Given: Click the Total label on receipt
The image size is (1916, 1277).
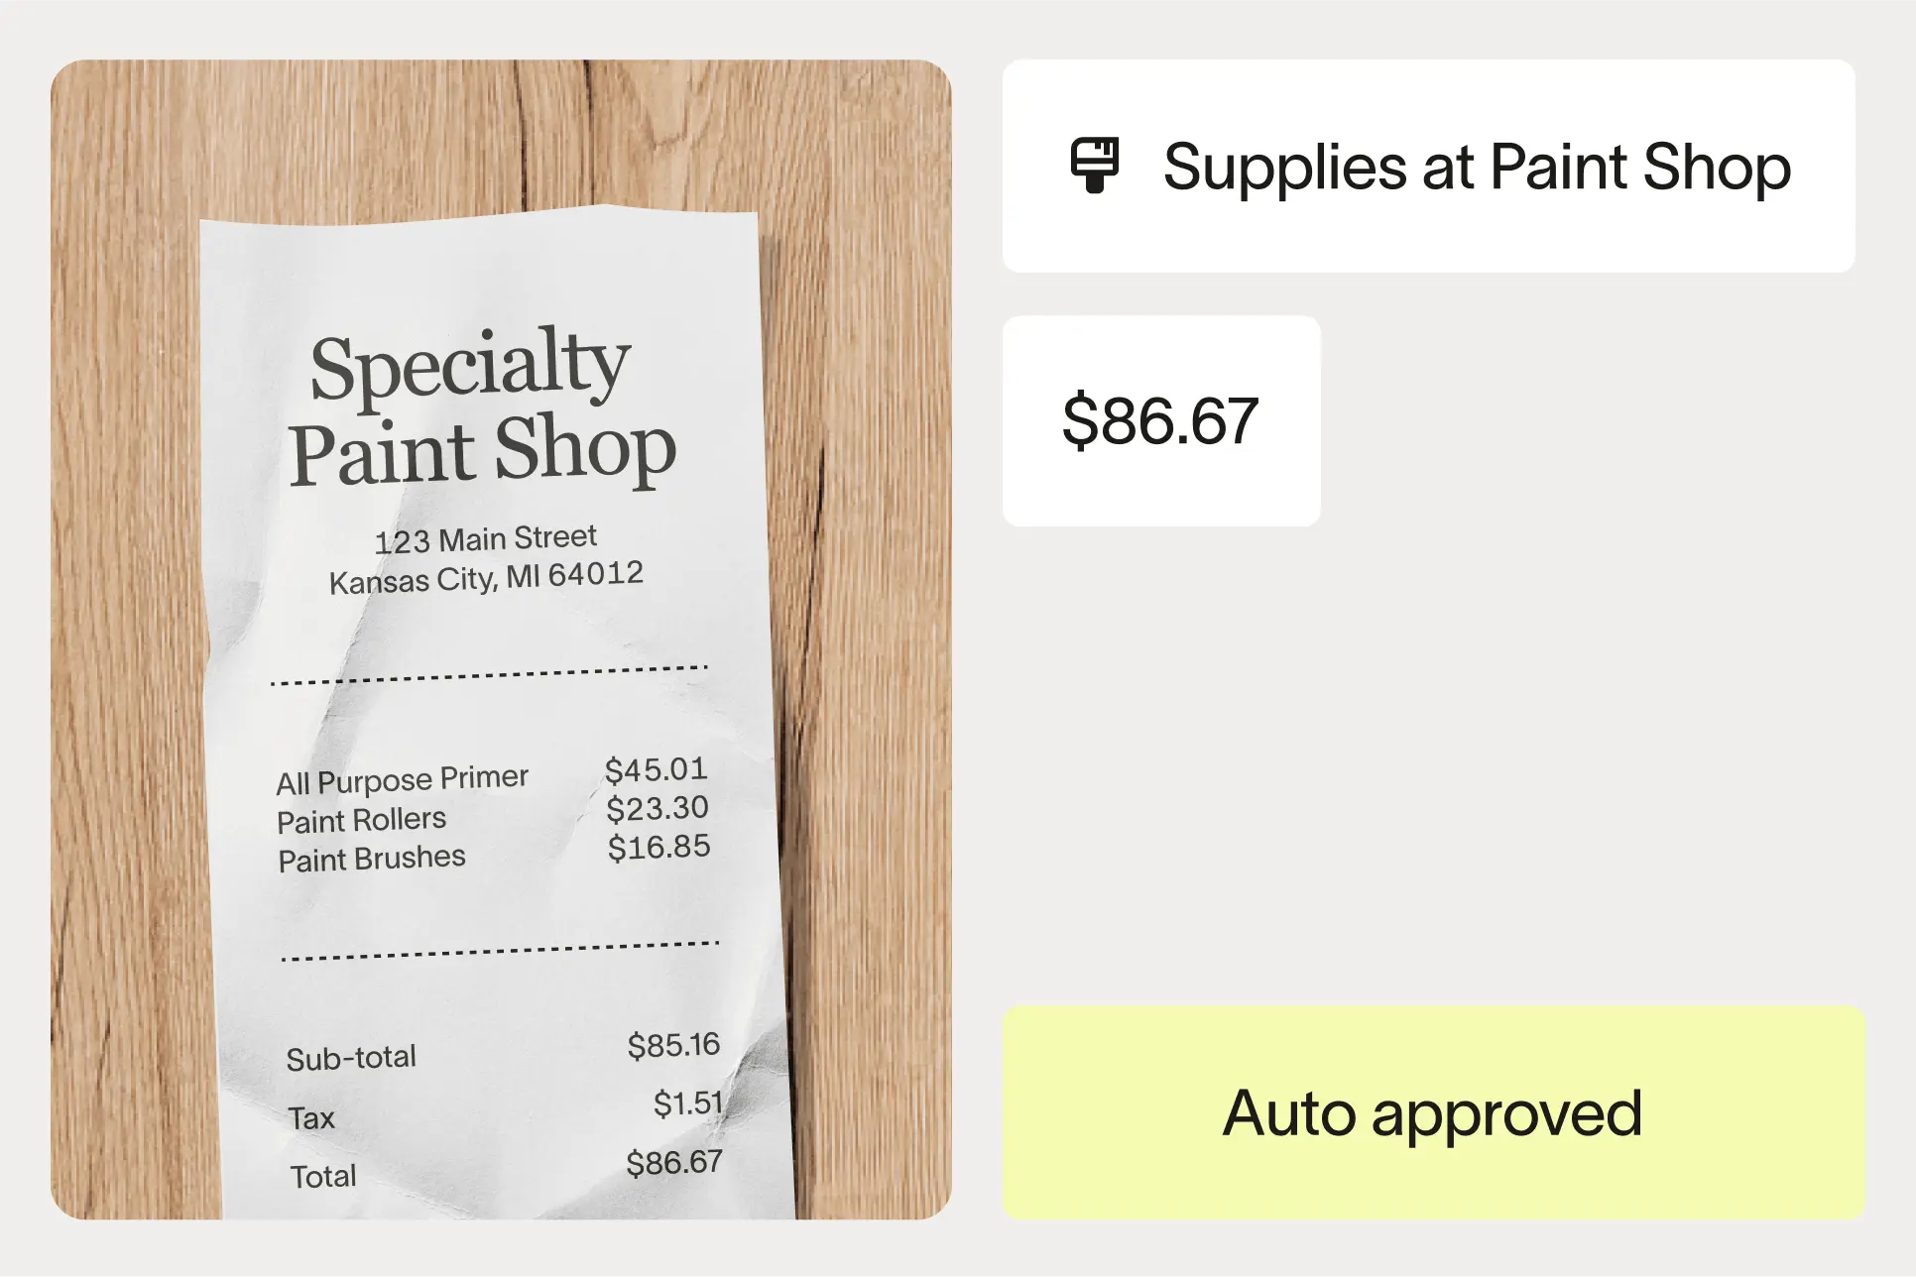Looking at the screenshot, I should pyautogui.click(x=322, y=1177).
